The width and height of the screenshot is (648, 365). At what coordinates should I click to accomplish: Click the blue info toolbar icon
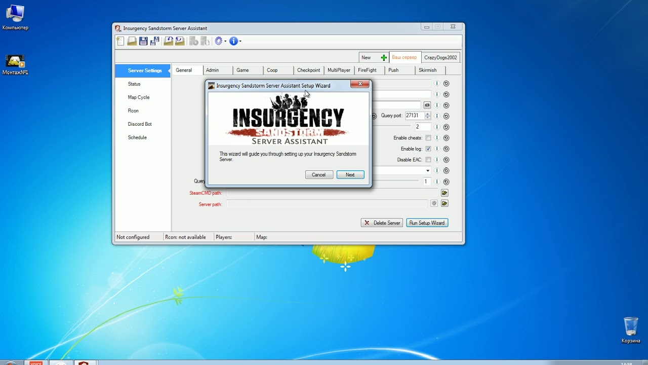233,41
